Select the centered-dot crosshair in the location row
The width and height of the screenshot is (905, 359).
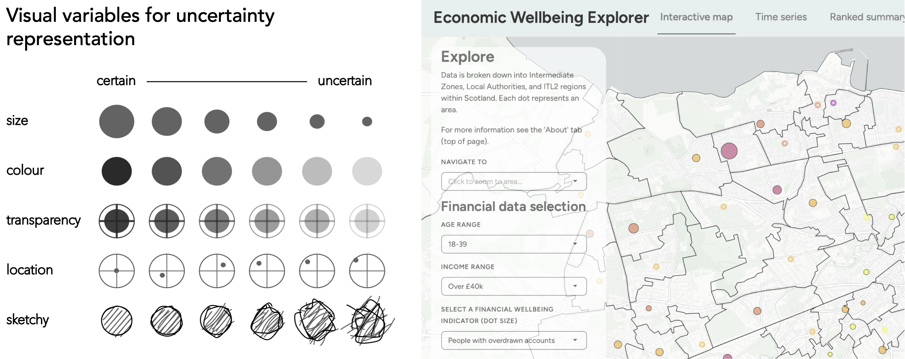(x=117, y=271)
